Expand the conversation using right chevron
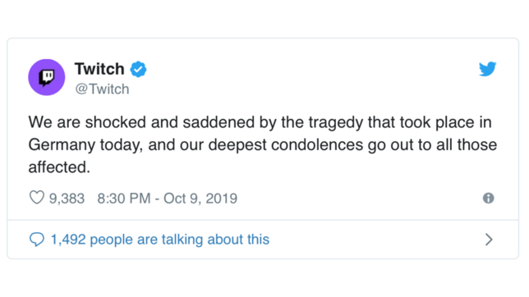 pos(489,240)
